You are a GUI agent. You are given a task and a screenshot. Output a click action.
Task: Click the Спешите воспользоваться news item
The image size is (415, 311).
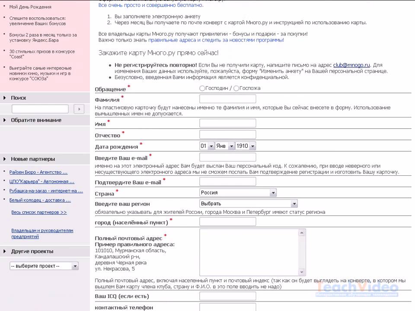38,21
